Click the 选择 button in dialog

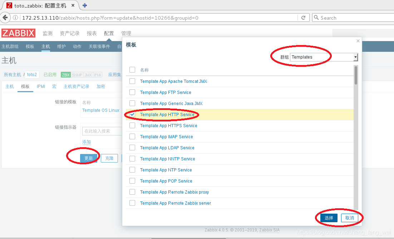pyautogui.click(x=329, y=218)
